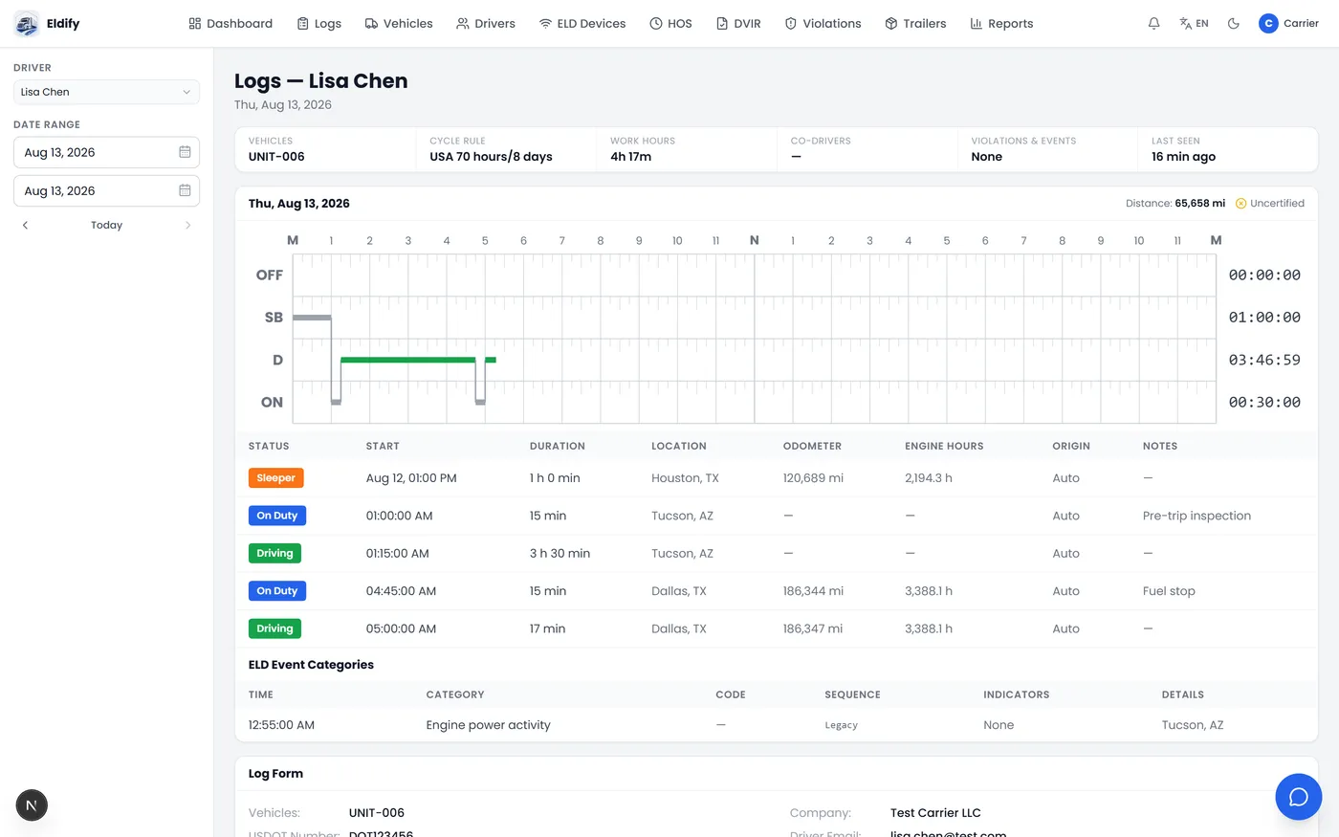Click the 120,689 mi odometer value
Viewport: 1339px width, 837px height.
tap(813, 478)
